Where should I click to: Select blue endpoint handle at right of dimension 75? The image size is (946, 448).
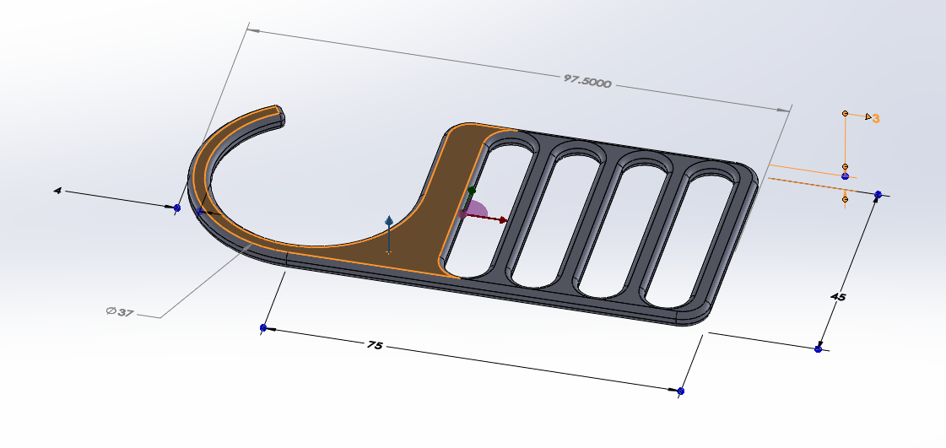[x=680, y=391]
